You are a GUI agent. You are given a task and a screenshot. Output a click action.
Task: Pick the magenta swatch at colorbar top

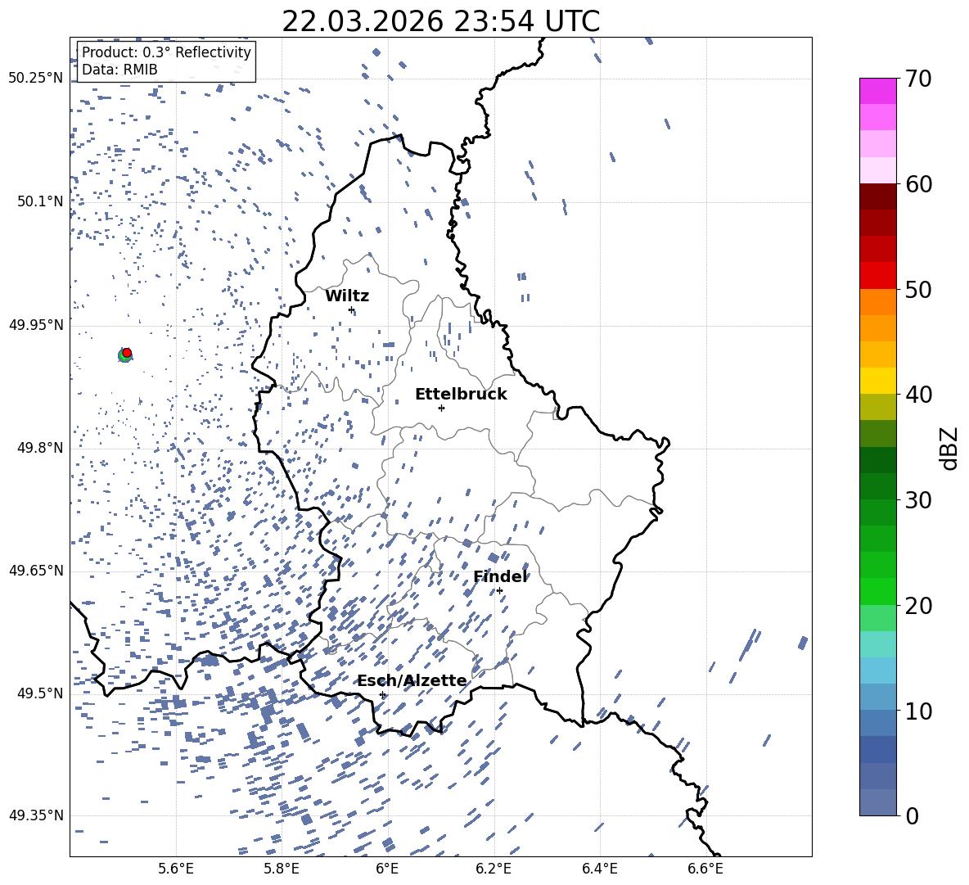pos(878,92)
